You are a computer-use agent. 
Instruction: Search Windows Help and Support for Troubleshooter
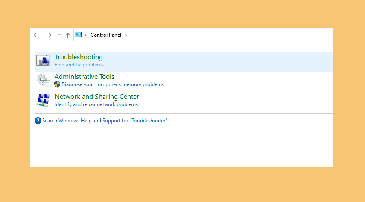coord(105,121)
